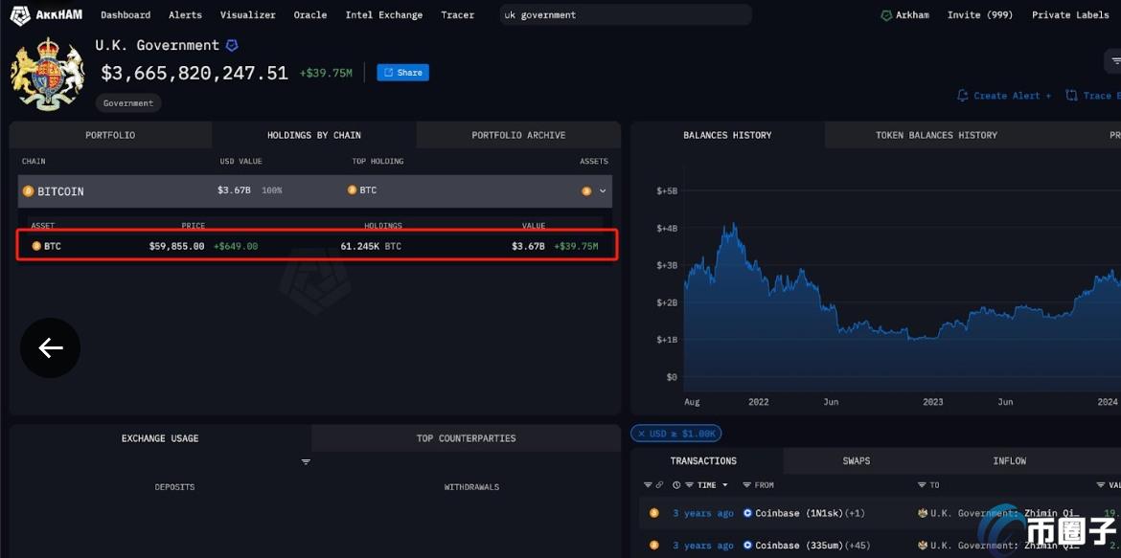
Task: Click the total $3,665,820,247.51 balance
Action: point(194,73)
